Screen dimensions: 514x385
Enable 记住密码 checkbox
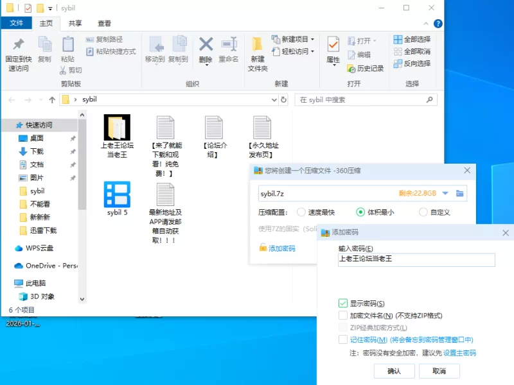[343, 339]
